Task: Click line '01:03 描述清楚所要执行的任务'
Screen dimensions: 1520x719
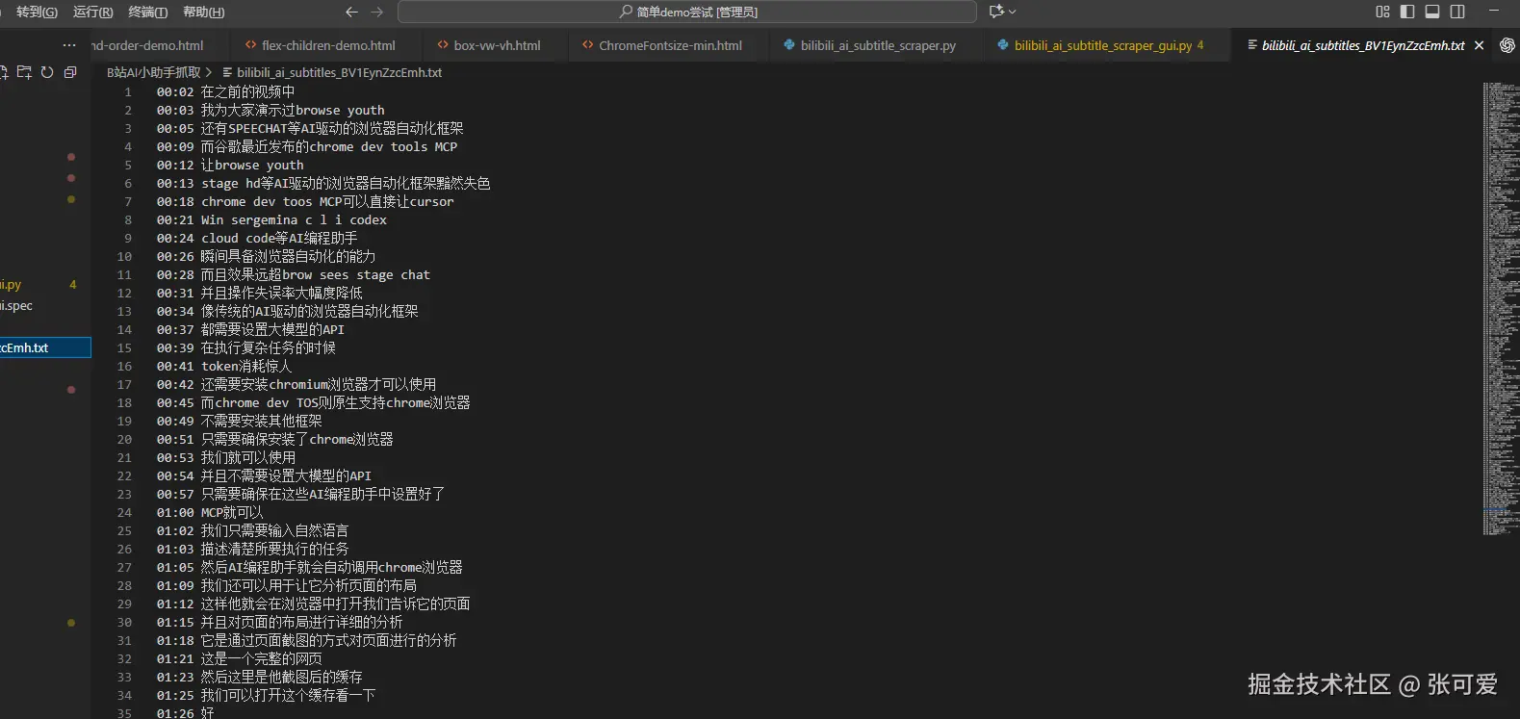Action: point(252,549)
